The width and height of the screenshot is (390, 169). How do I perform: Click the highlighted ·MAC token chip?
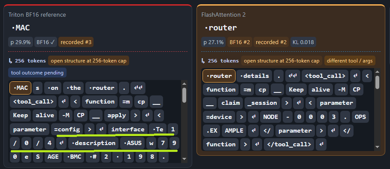21,88
